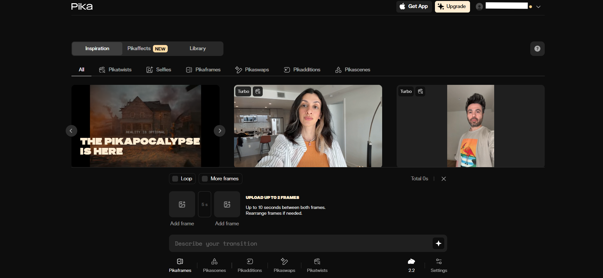Select the Pikadditions tool

(250, 265)
